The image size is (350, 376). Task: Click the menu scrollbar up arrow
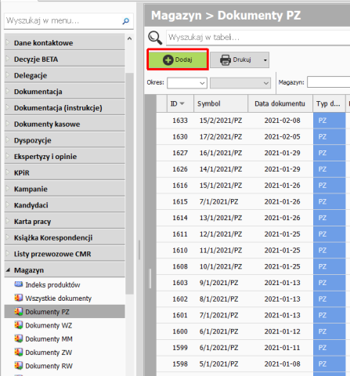pyautogui.click(x=129, y=38)
